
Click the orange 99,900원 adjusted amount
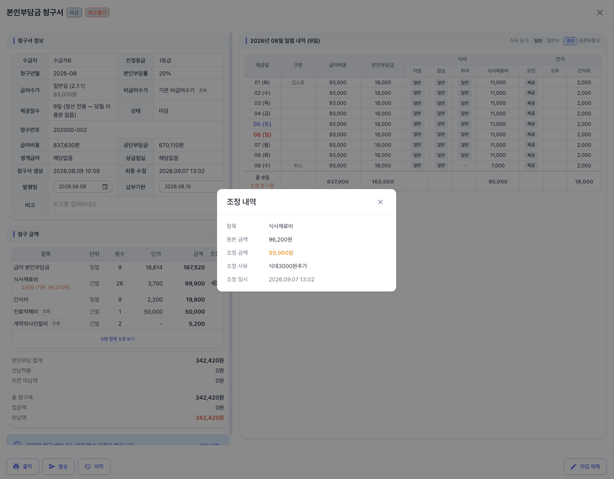281,253
